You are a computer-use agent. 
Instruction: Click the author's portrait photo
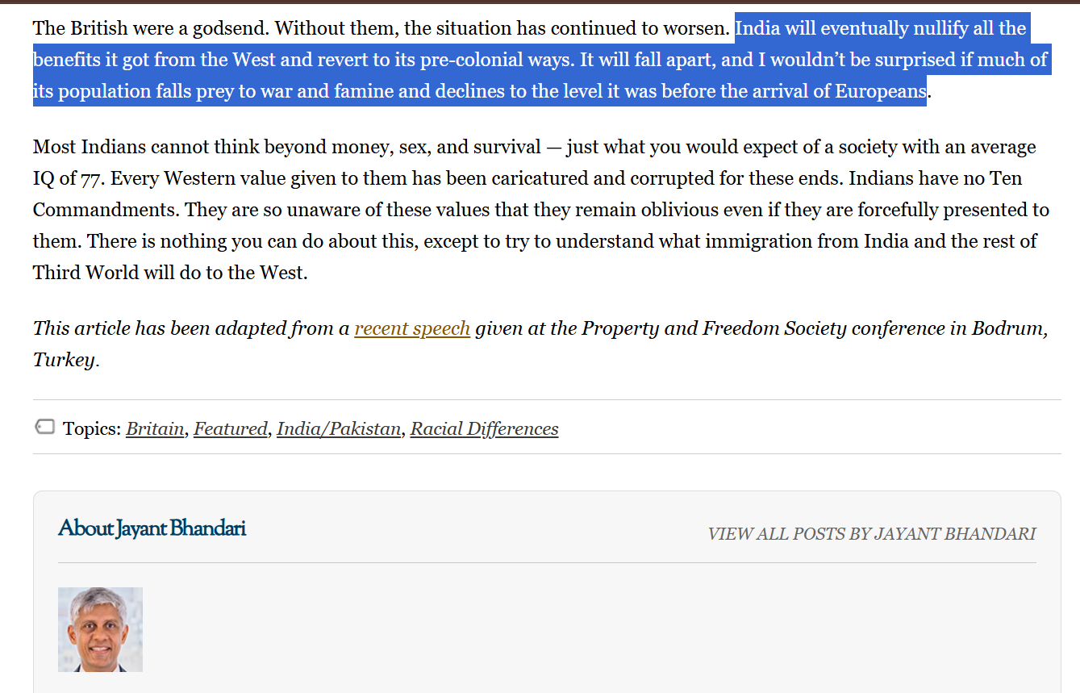pyautogui.click(x=100, y=629)
